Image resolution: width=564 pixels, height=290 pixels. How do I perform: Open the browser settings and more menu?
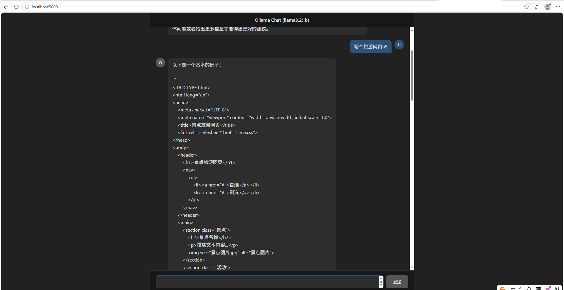tap(558, 7)
